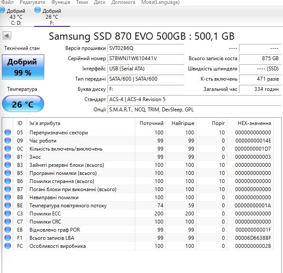Click status icon of attribute BE temperature

click(x=8, y=205)
